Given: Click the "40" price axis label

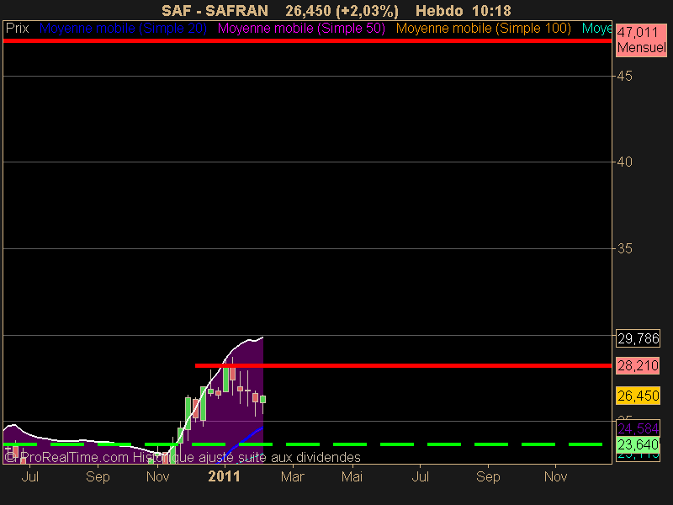Looking at the screenshot, I should coord(624,162).
